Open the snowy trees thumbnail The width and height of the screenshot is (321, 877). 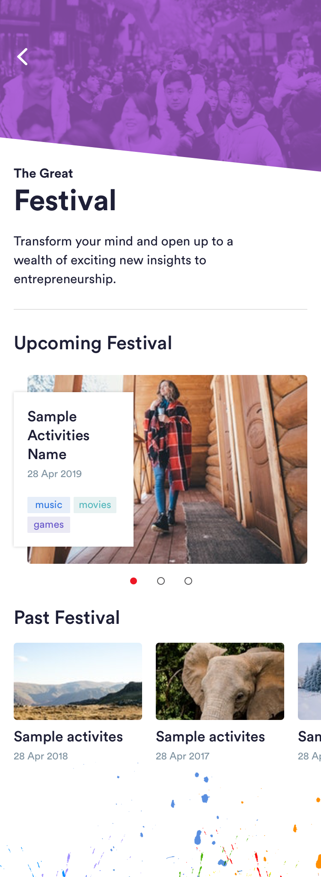(310, 681)
